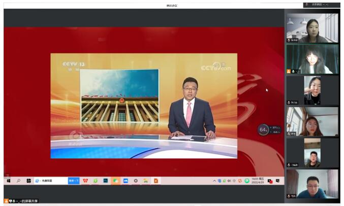The image size is (344, 206).
Task: Click the gray network tray icon
Action: click(234, 181)
